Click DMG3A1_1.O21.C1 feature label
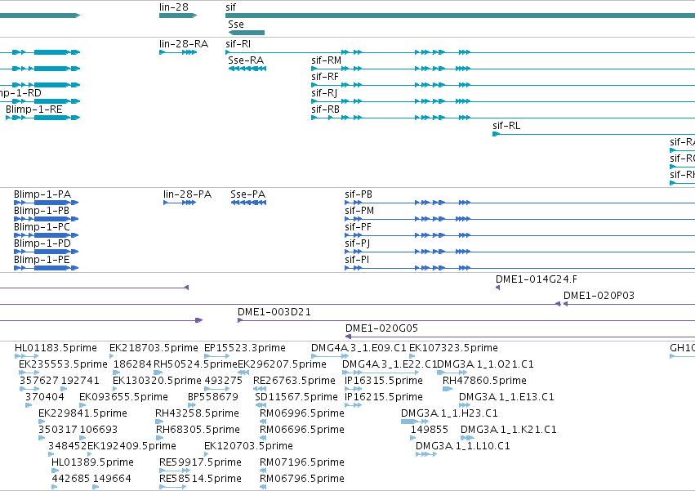Screen dimensions: 695x491 coord(485,364)
